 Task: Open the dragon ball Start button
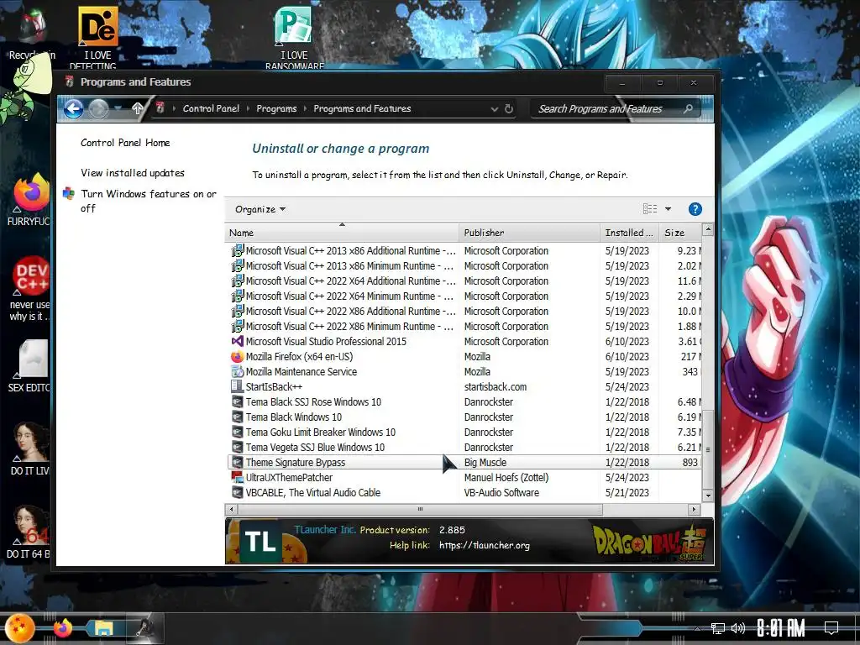click(x=20, y=628)
